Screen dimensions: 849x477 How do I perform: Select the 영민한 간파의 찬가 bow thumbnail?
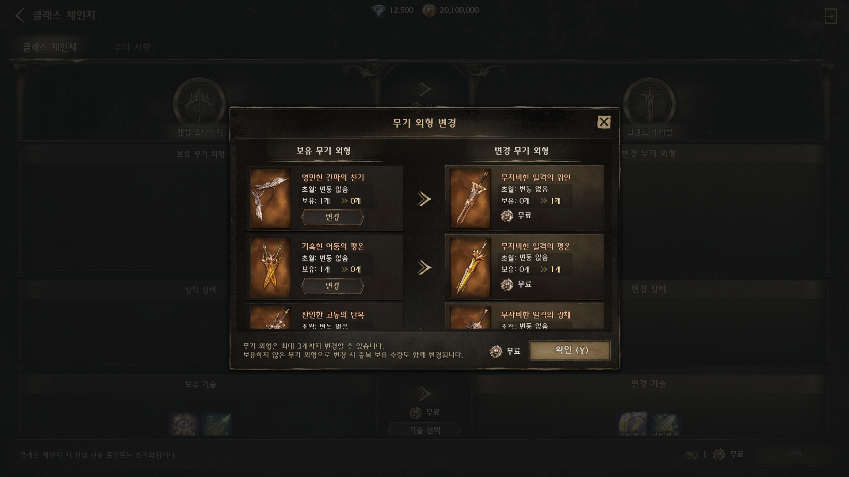270,199
